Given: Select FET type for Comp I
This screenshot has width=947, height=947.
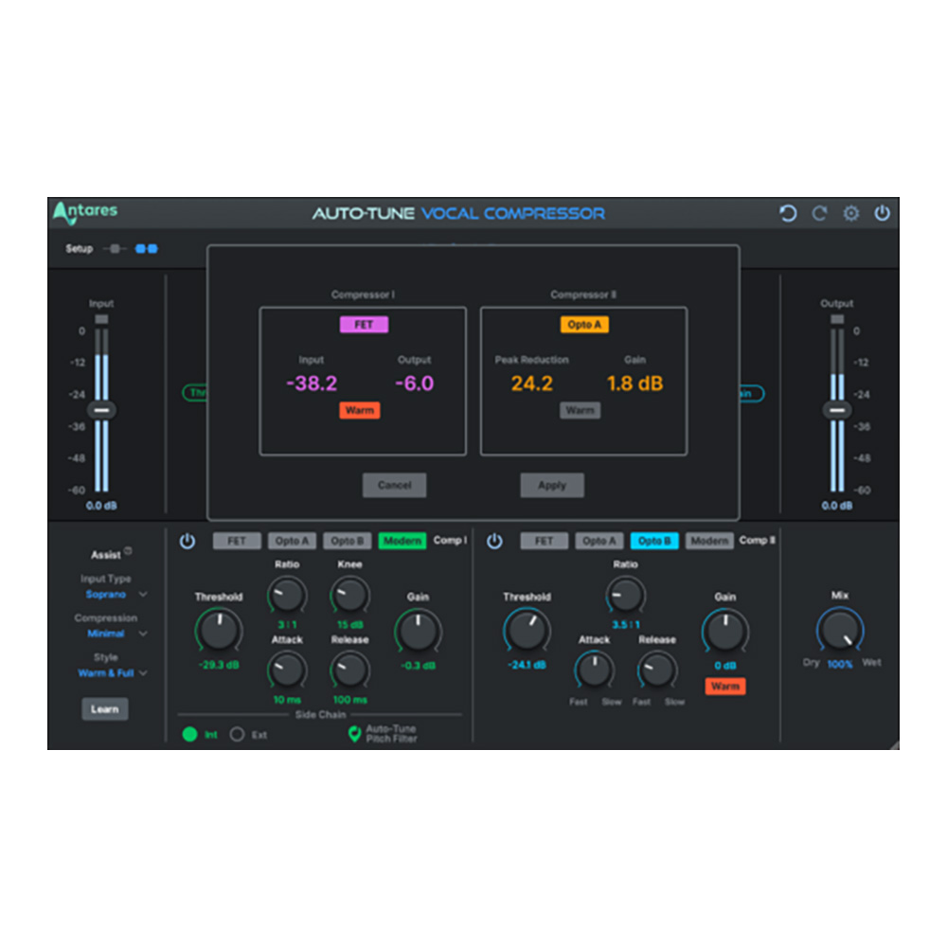Looking at the screenshot, I should coord(237,541).
